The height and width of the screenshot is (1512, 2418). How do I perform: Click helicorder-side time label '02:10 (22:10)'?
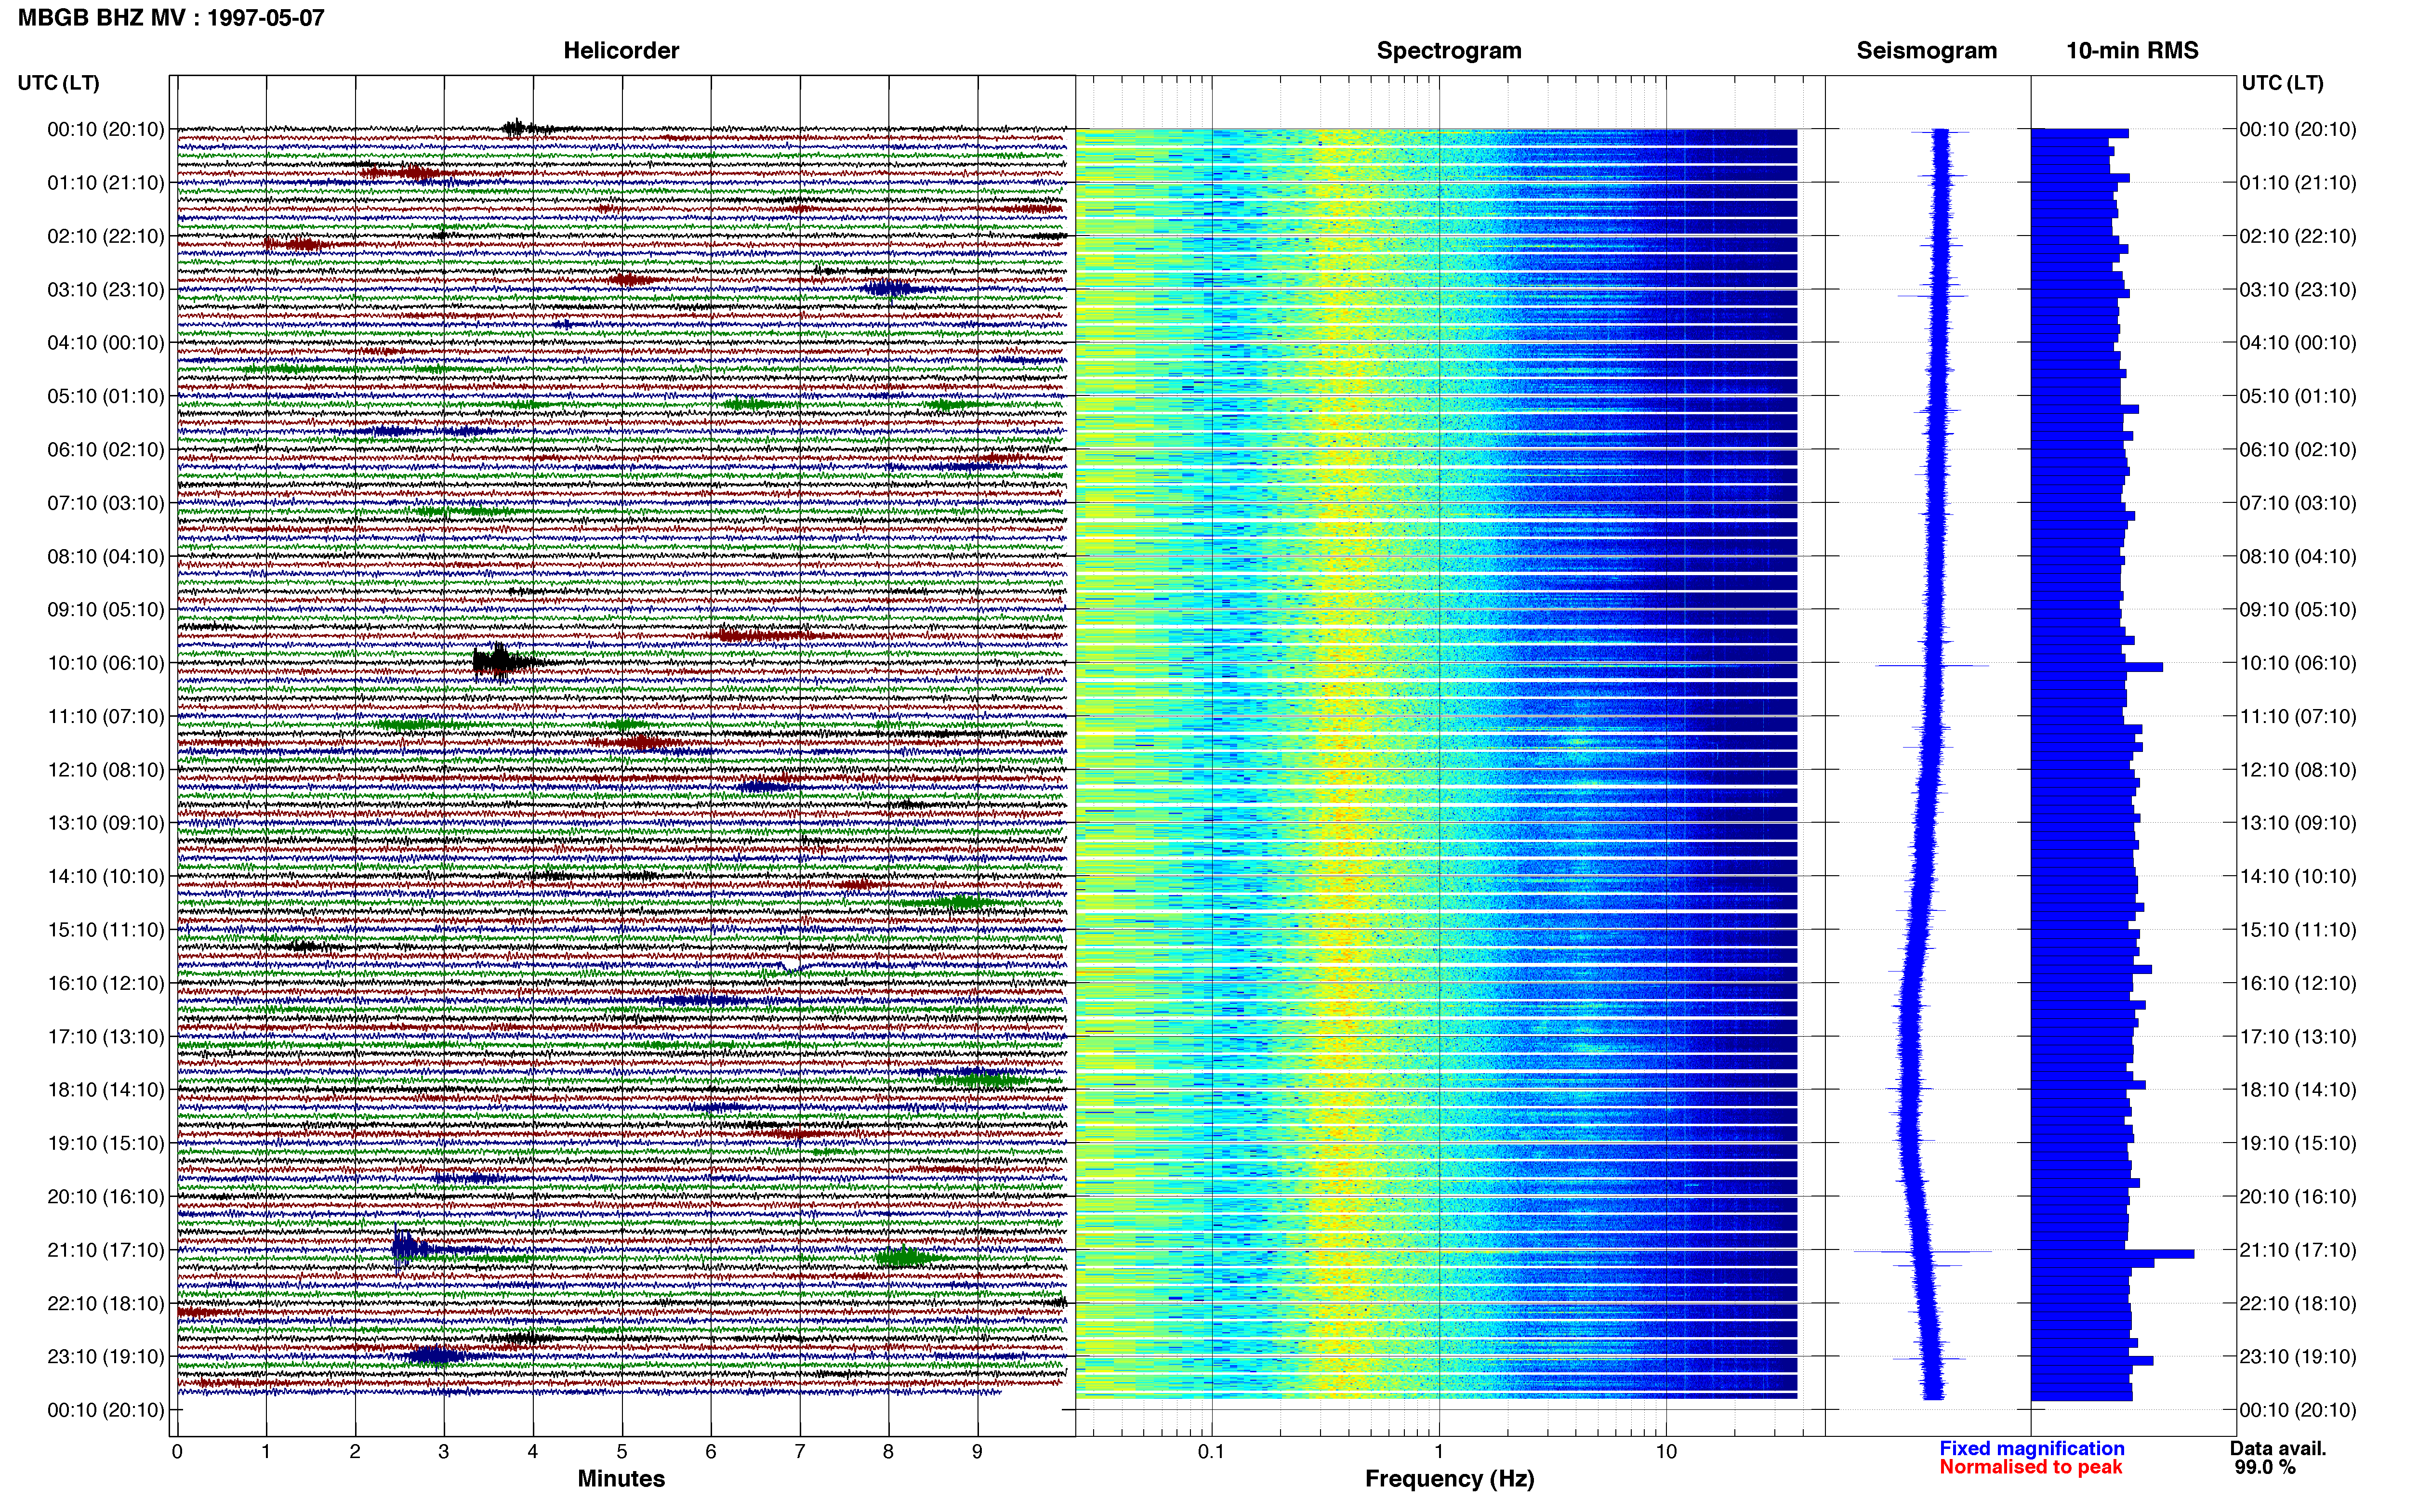pos(105,236)
